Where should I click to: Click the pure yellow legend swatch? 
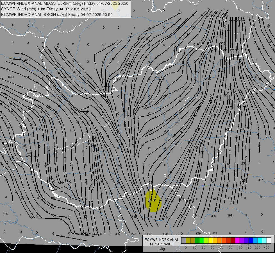(211, 240)
